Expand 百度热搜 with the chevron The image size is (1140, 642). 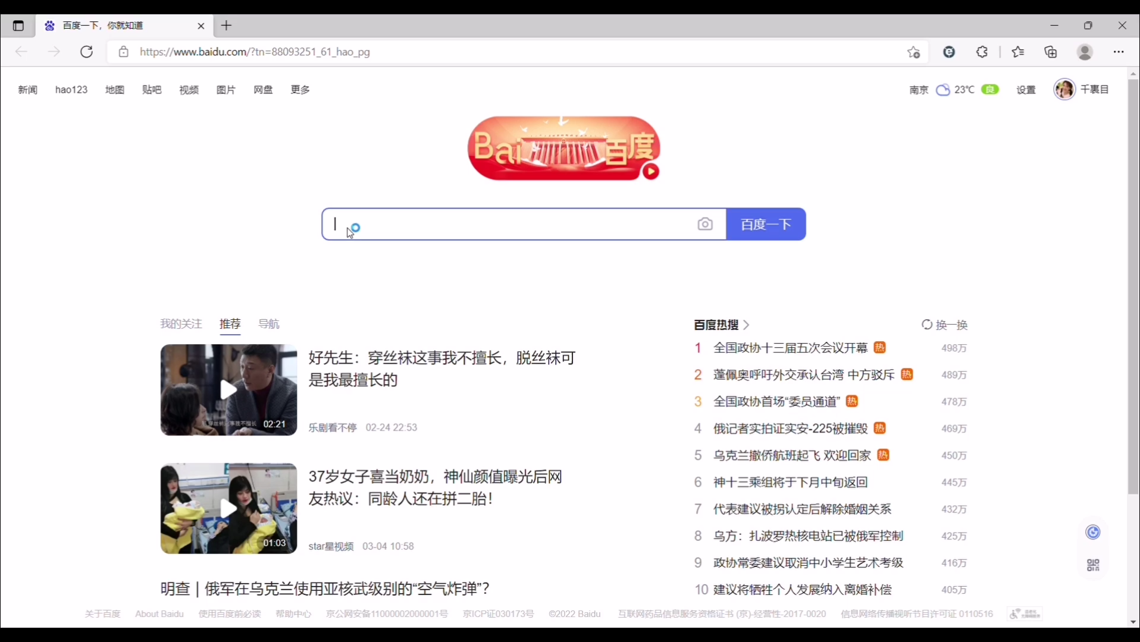746,325
